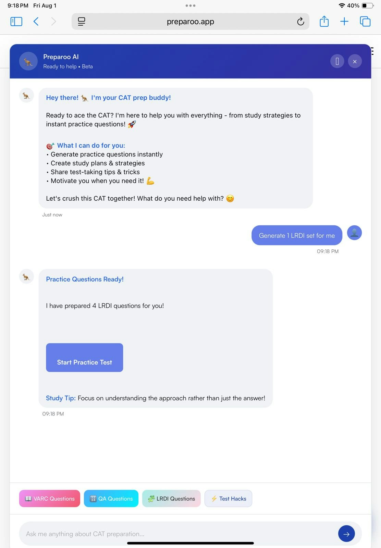Focus the Ask me anything input field

[178, 534]
